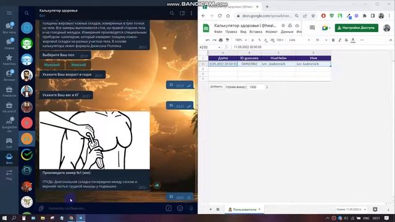Attach a file with the paperclip icon
Screen dimensions: 395x222
(41, 208)
